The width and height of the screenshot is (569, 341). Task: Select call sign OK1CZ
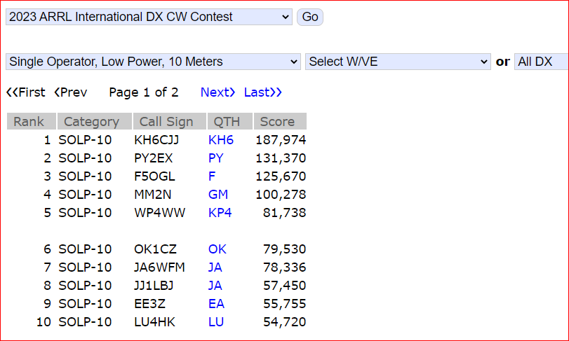point(155,249)
